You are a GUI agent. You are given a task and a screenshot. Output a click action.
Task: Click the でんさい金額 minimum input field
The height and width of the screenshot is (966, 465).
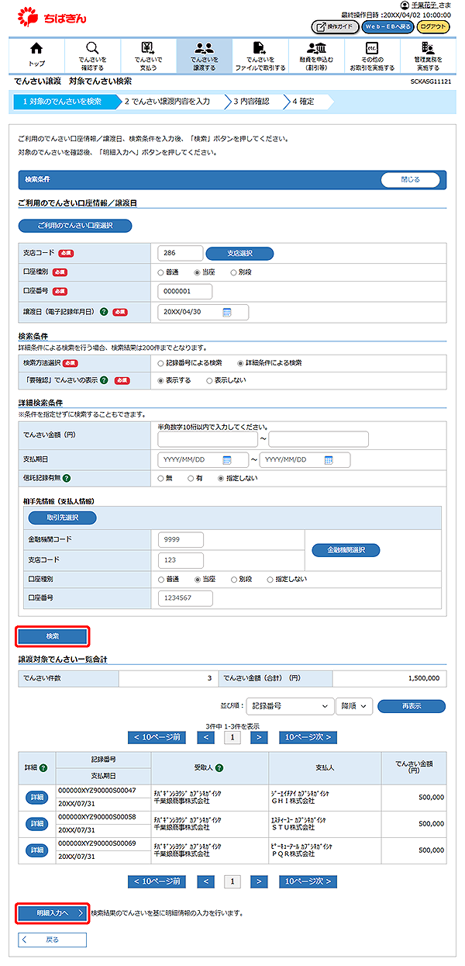point(207,440)
